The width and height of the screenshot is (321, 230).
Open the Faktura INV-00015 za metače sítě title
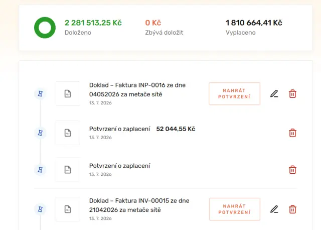pyautogui.click(x=139, y=205)
